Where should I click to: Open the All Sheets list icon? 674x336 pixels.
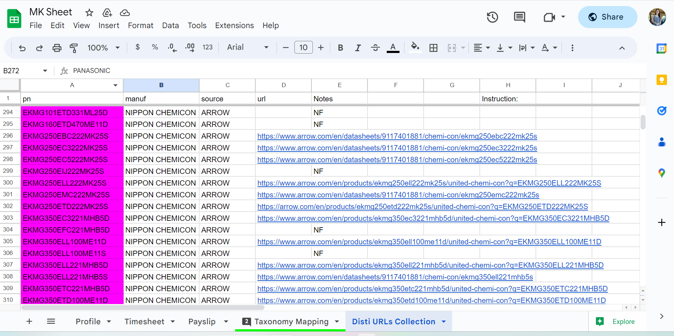51,321
